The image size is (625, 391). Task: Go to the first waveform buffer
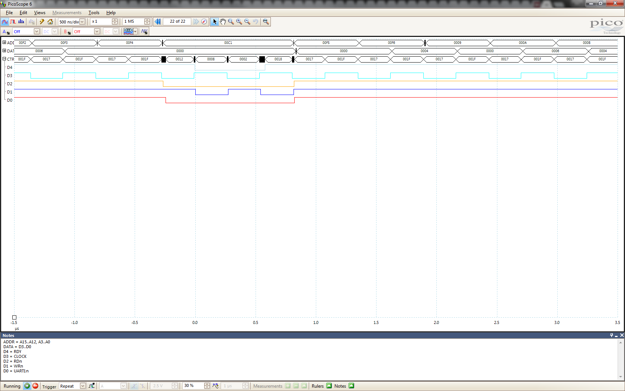[158, 22]
